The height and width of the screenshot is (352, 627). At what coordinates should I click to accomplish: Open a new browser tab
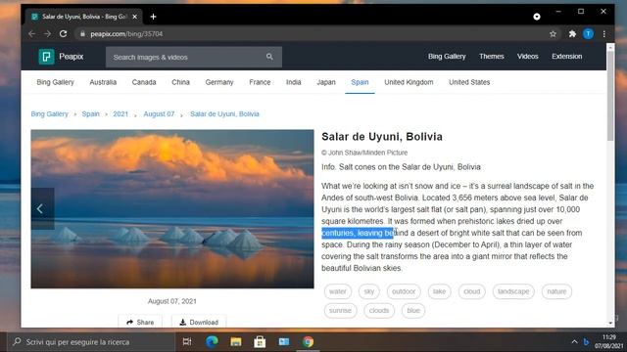click(x=153, y=17)
